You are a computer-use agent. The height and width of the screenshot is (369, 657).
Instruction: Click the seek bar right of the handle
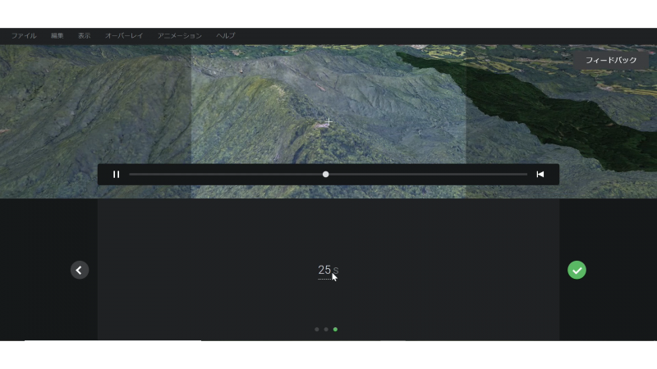427,174
